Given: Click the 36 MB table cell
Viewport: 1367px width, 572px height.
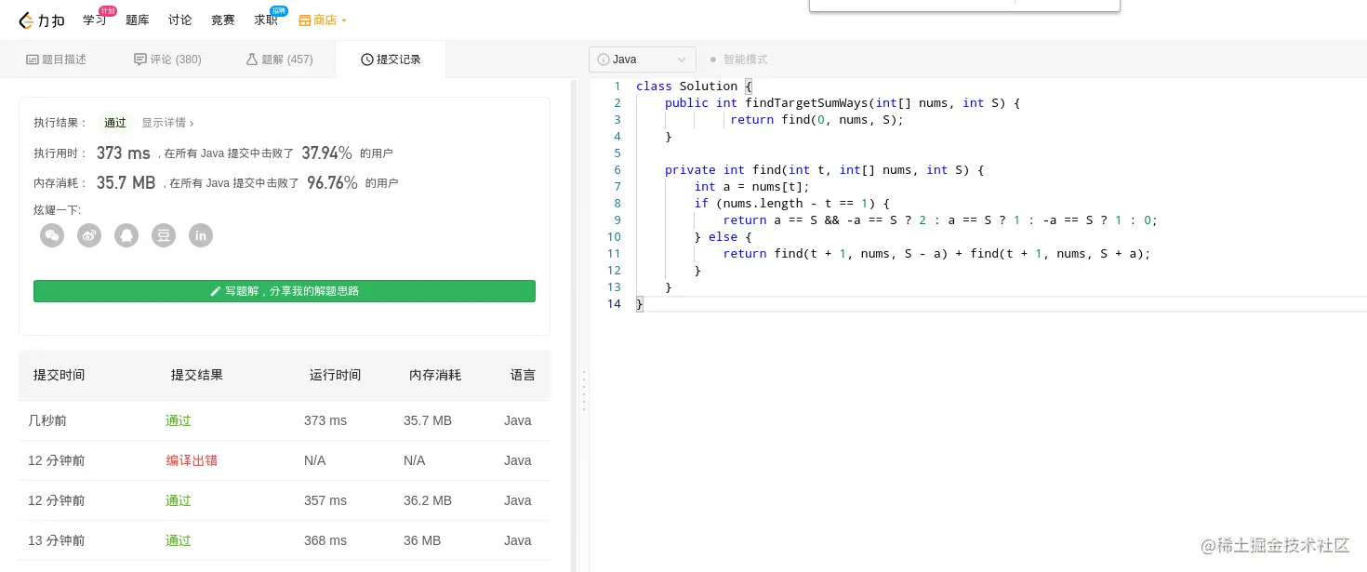Looking at the screenshot, I should pyautogui.click(x=422, y=540).
